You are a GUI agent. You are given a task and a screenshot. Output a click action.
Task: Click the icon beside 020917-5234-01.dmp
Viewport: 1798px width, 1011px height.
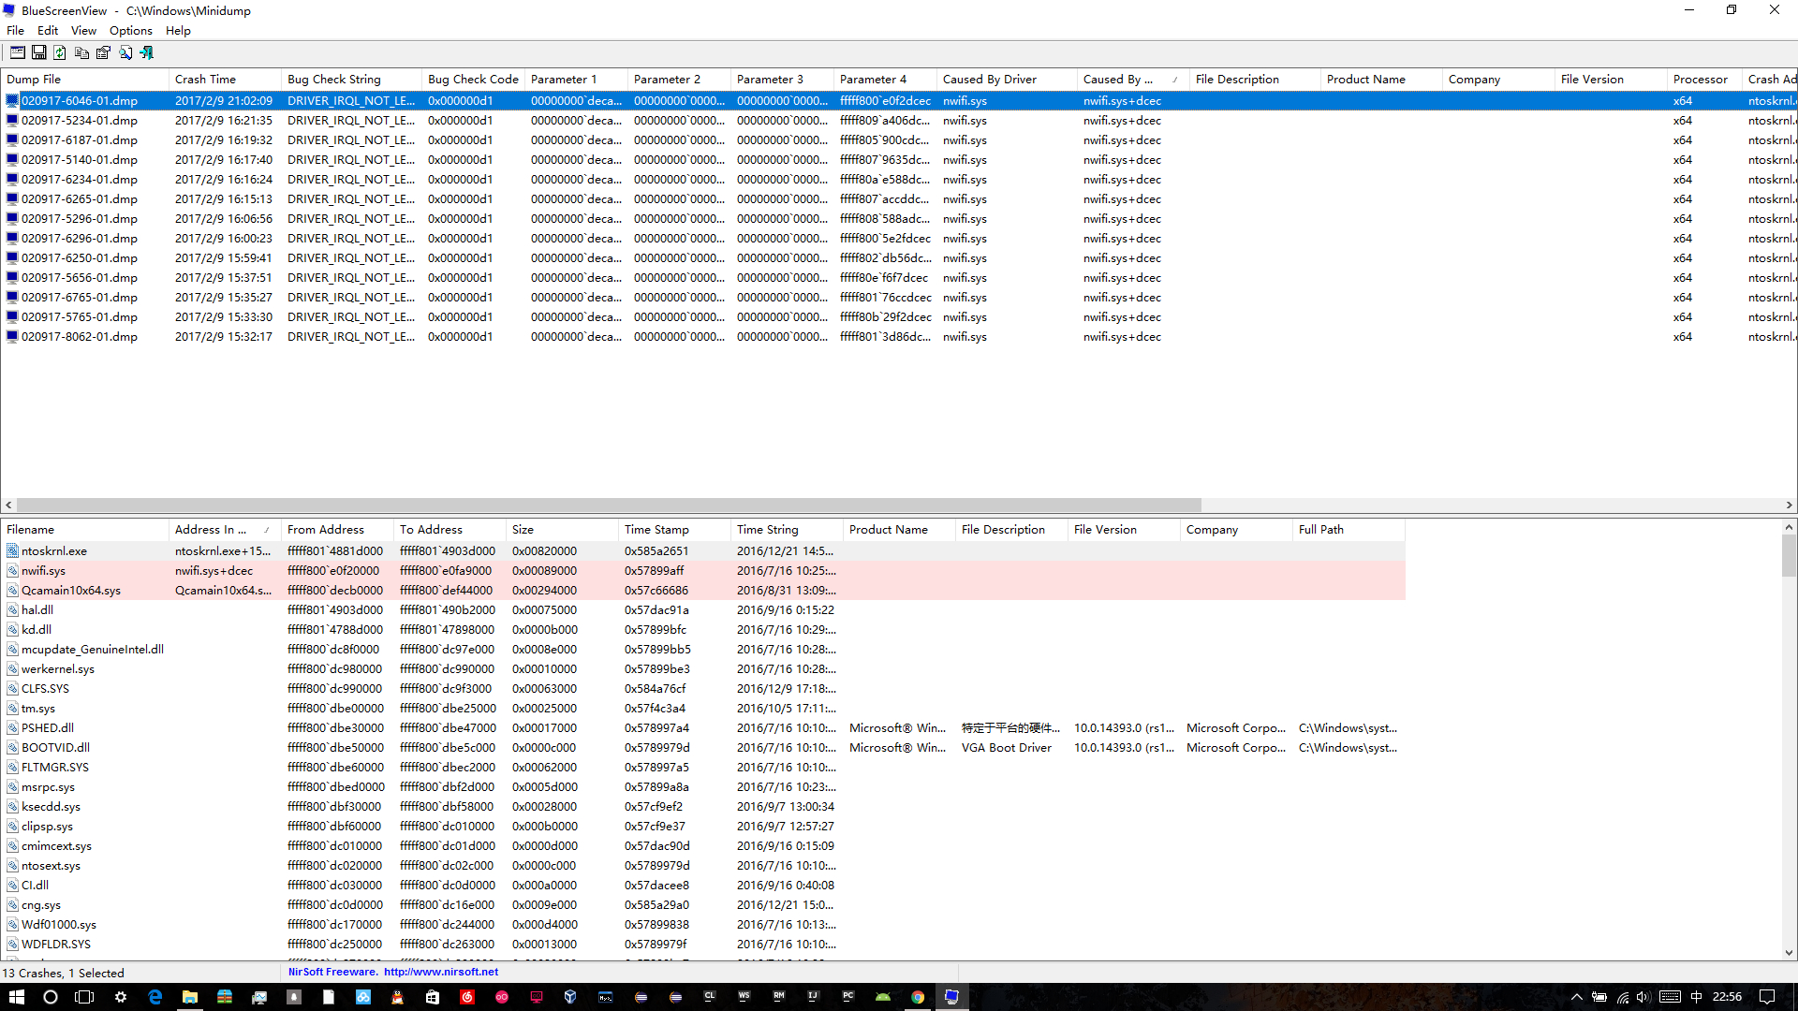click(12, 121)
